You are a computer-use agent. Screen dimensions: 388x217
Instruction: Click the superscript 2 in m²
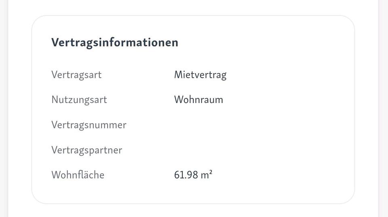pos(211,172)
